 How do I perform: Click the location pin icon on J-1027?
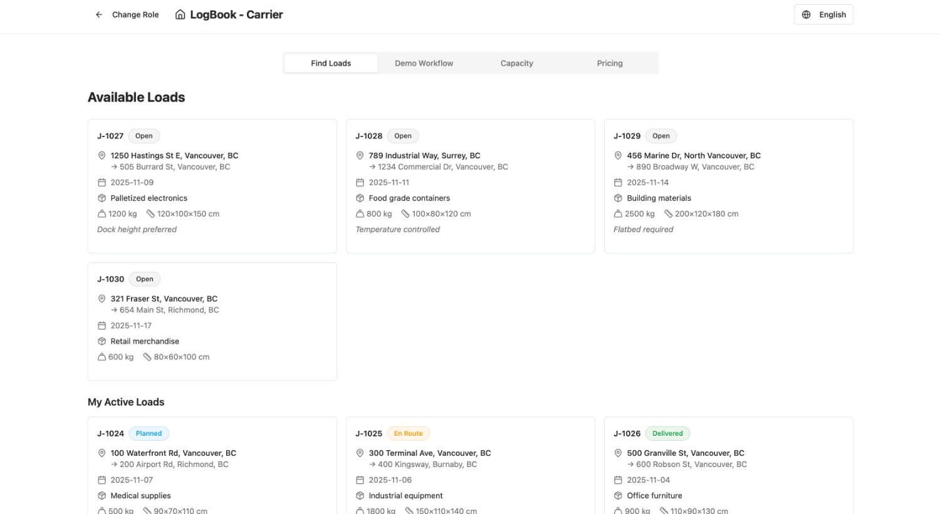click(102, 155)
